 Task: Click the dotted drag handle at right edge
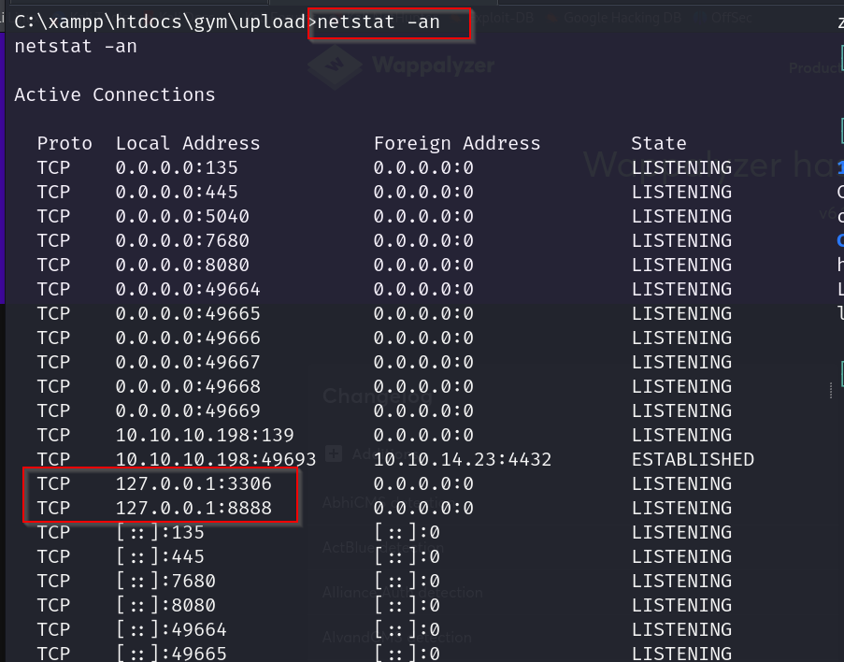831,388
